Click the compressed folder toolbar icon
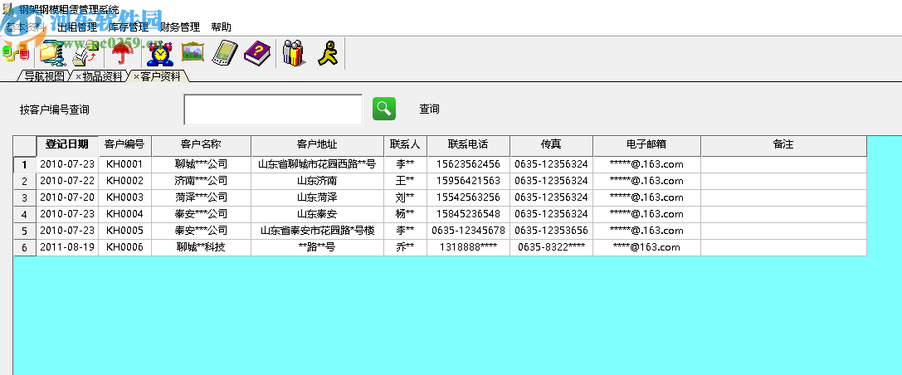Image resolution: width=902 pixels, height=375 pixels. click(x=52, y=53)
